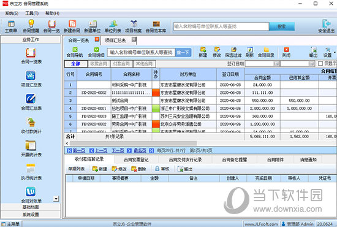The height and width of the screenshot is (227, 337).
Task: Expand the 系统设置 sidebar section
Action: tap(31, 215)
